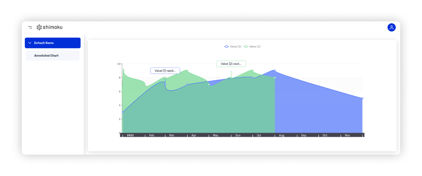Screen dimensions: 422x176
Task: Click the Value [2] data point above Jul
Action: [x=252, y=70]
